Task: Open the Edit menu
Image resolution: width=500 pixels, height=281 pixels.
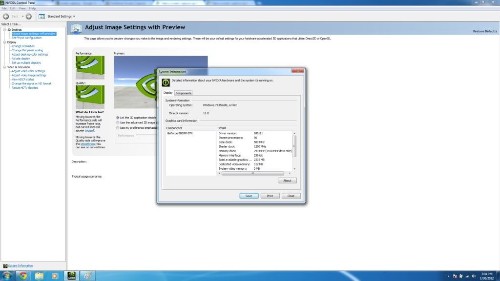Action: coord(13,8)
